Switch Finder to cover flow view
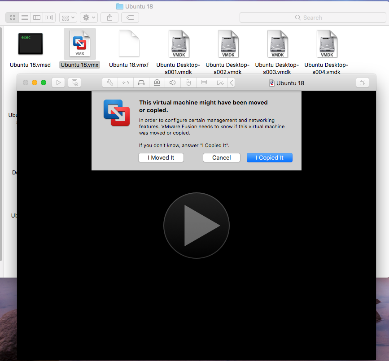 tap(49, 17)
